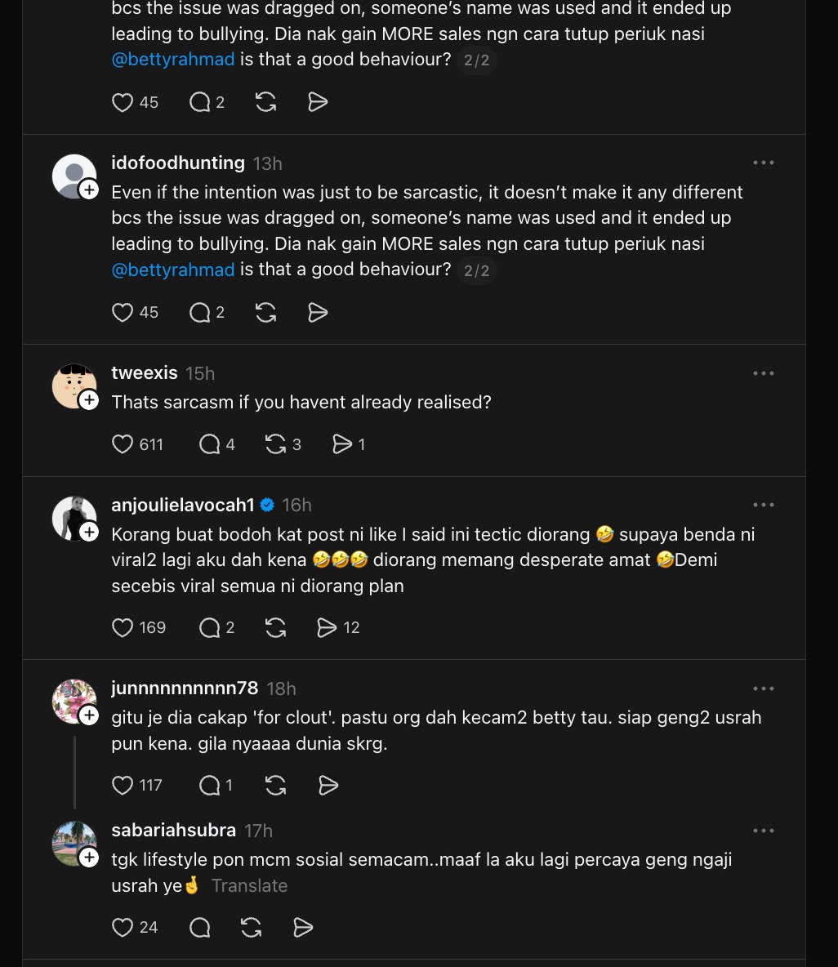This screenshot has width=838, height=967.
Task: Reply to the sabariahsubra comment
Action: [200, 927]
